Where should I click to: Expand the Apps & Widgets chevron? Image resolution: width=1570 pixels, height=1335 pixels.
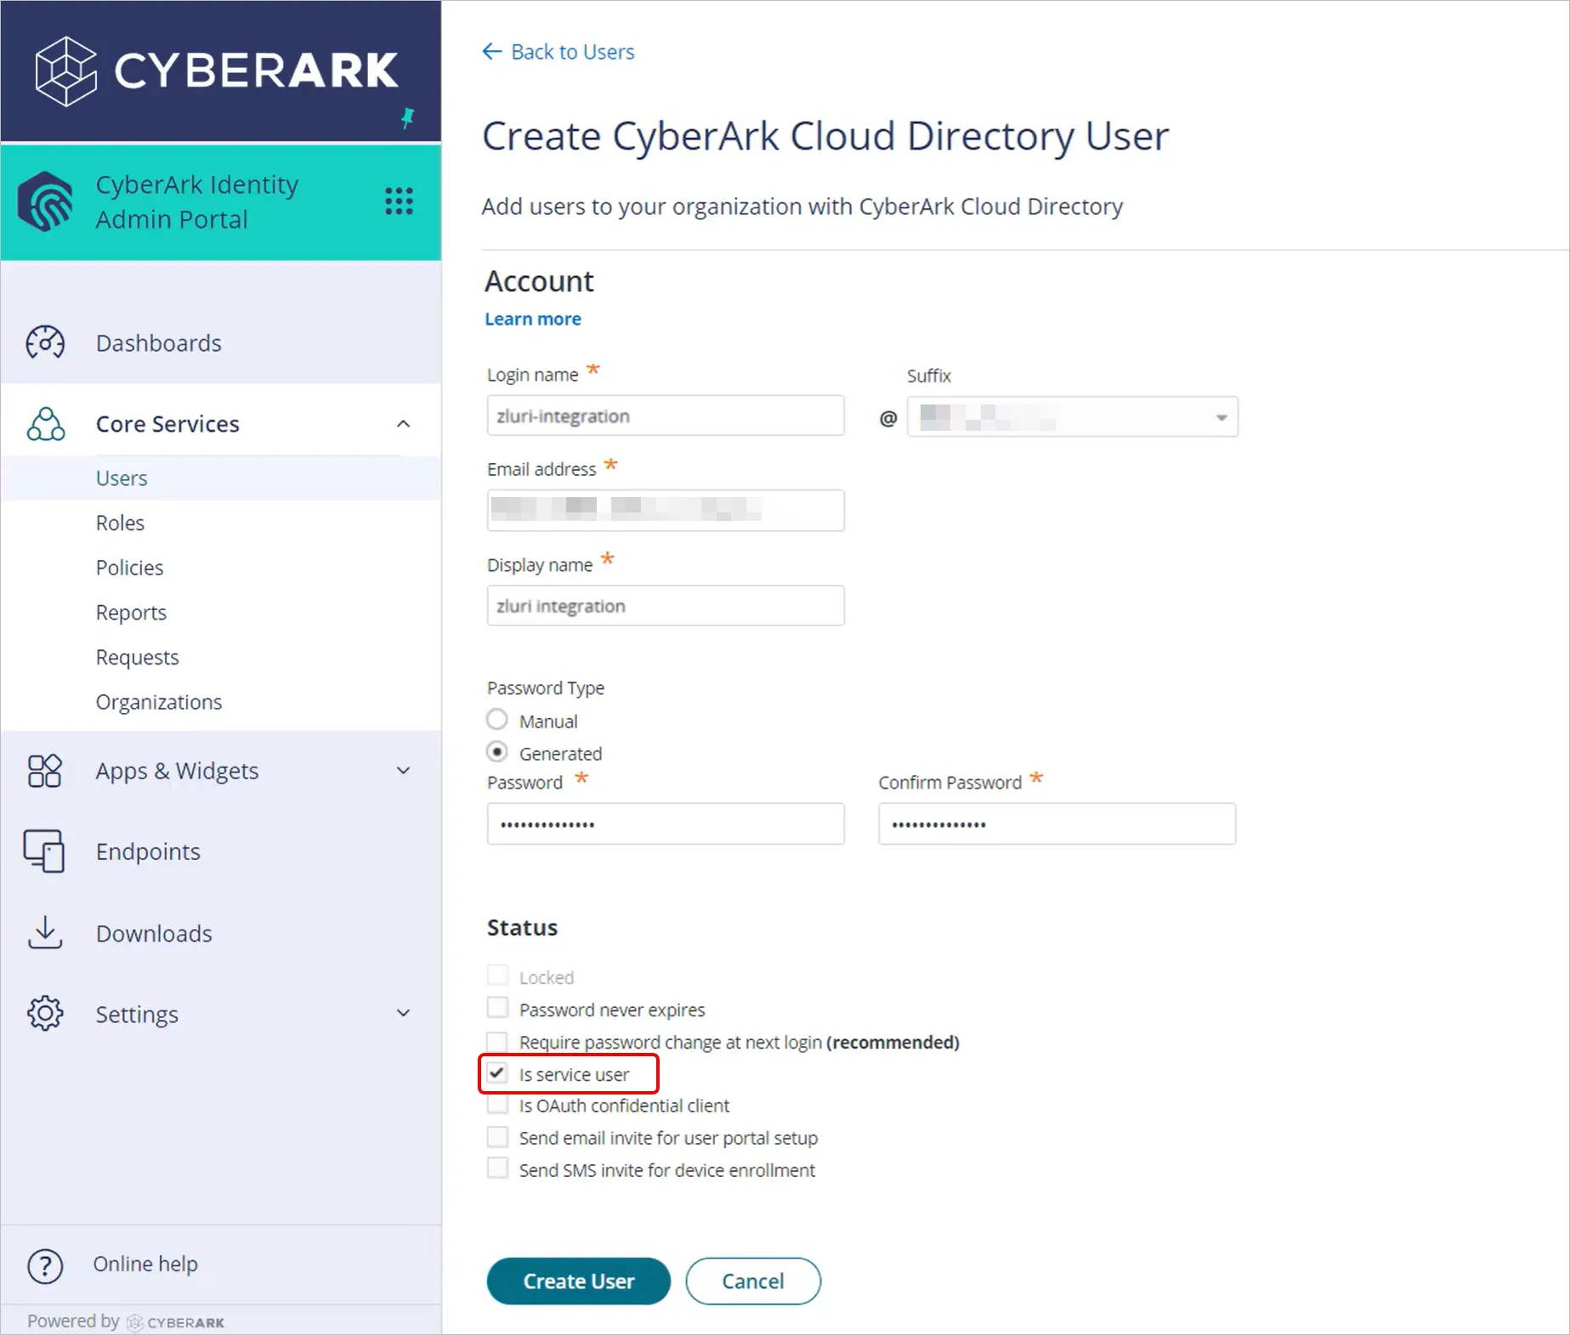404,771
